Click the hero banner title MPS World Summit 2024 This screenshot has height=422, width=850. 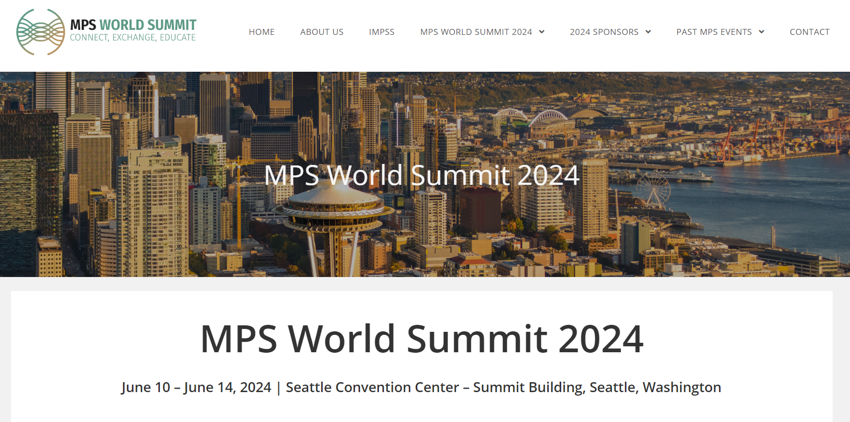coord(422,175)
